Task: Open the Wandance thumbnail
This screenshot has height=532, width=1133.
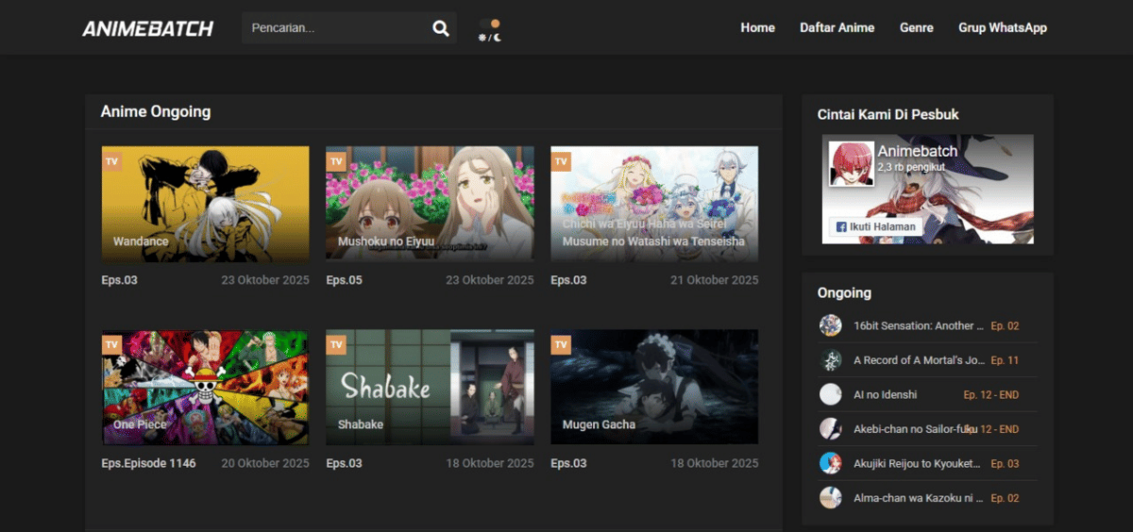Action: coord(205,204)
